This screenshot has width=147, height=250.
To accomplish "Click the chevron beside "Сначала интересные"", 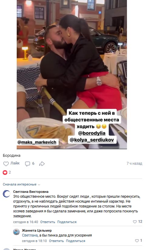I will click(x=39, y=185).
